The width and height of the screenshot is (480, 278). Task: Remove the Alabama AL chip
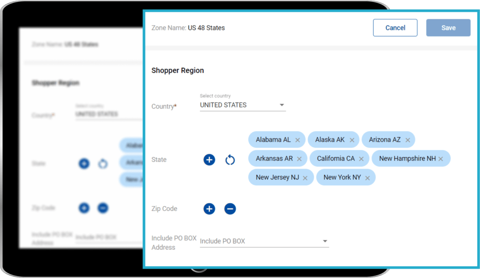click(298, 140)
